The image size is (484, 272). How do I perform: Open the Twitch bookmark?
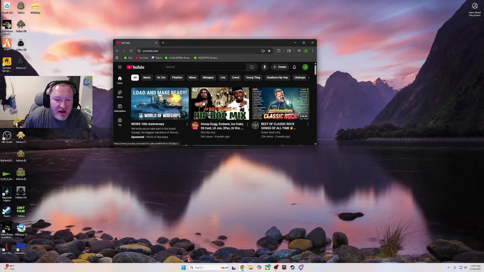click(157, 58)
